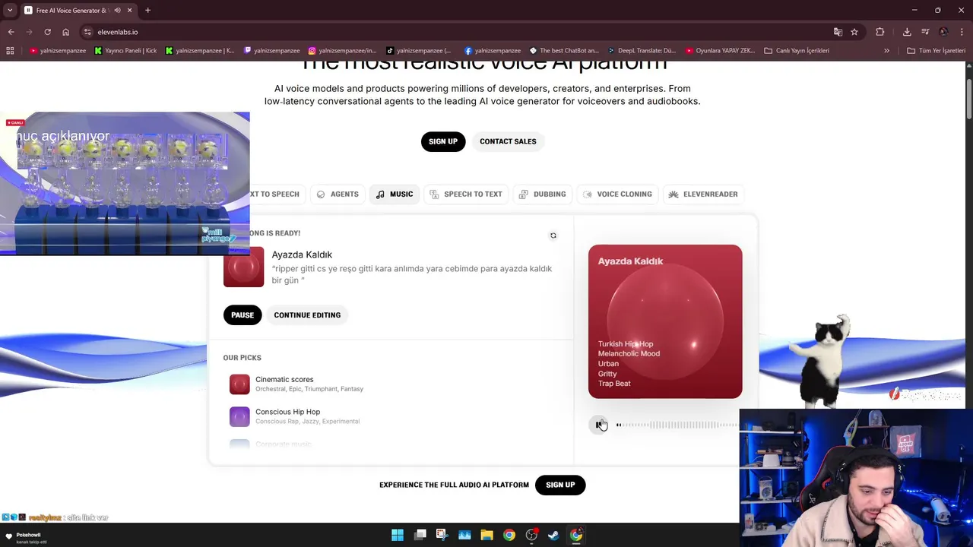Screen dimensions: 973x547
Task: Close the Free AI Voice Generator tab
Action: point(129,11)
